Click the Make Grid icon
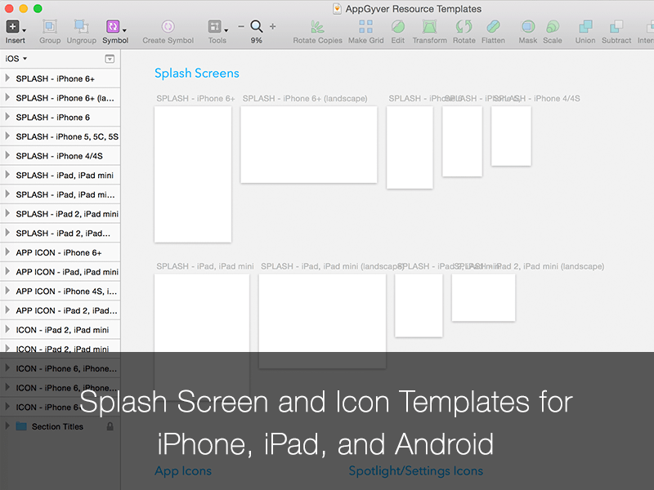Image resolution: width=654 pixels, height=490 pixels. (365, 27)
